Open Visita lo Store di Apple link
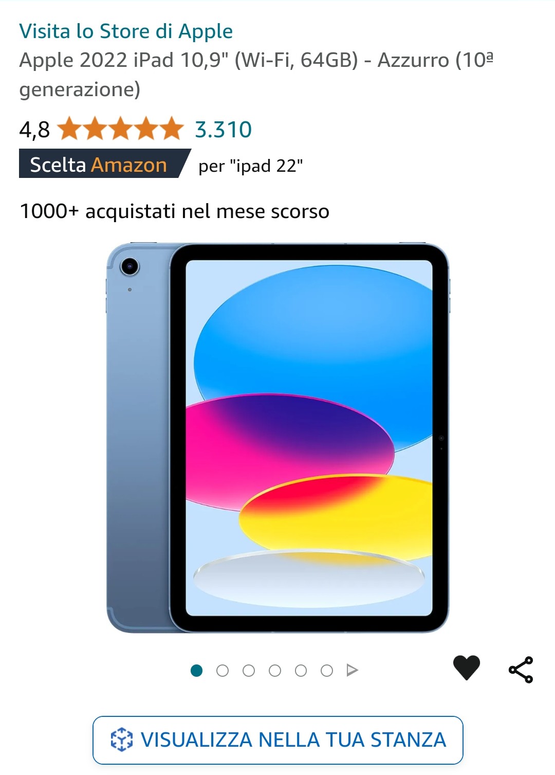555x775 pixels. point(126,31)
